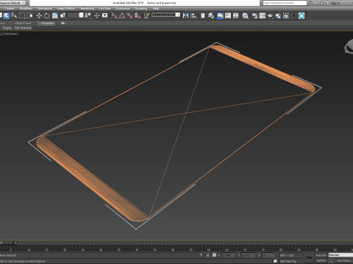Open Curve Editor icon
This screenshot has height=264, width=353.
tap(228, 15)
